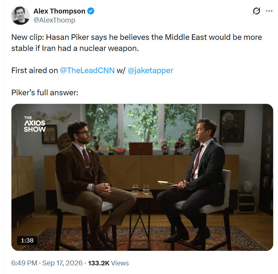Click The Axios Show logo on the video

click(35, 124)
